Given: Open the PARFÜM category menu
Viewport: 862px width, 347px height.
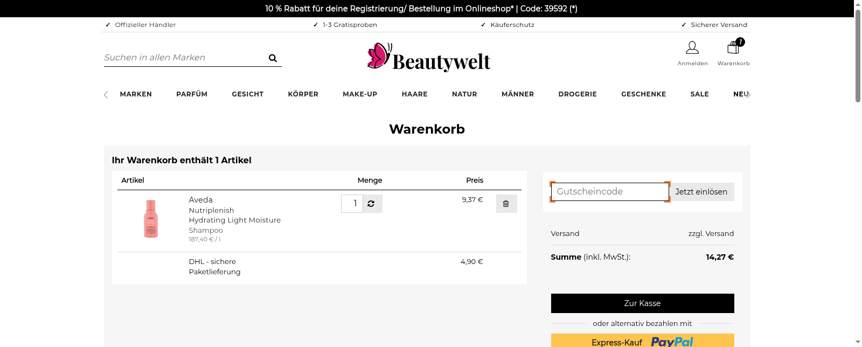Looking at the screenshot, I should [192, 94].
